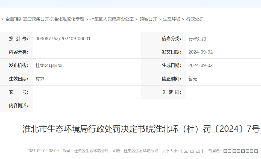Image resolution: width=261 pixels, height=159 pixels.
Task: Click the 关键词 label cell
Action: [x=164, y=92]
